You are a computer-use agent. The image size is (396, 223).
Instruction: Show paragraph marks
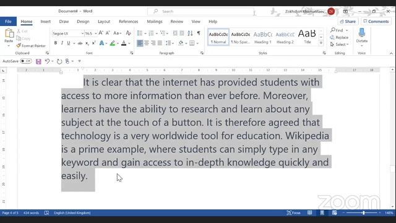click(x=199, y=33)
